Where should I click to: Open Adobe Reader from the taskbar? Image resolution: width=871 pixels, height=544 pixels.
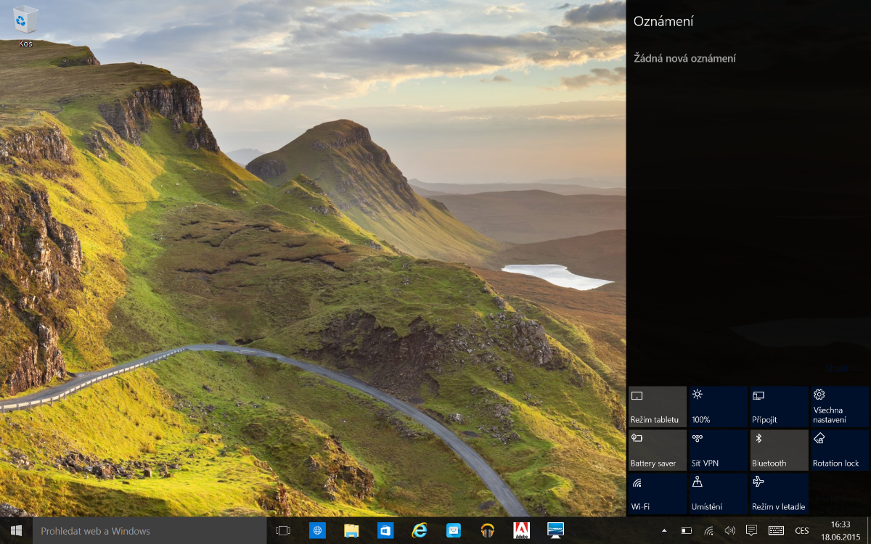[521, 531]
